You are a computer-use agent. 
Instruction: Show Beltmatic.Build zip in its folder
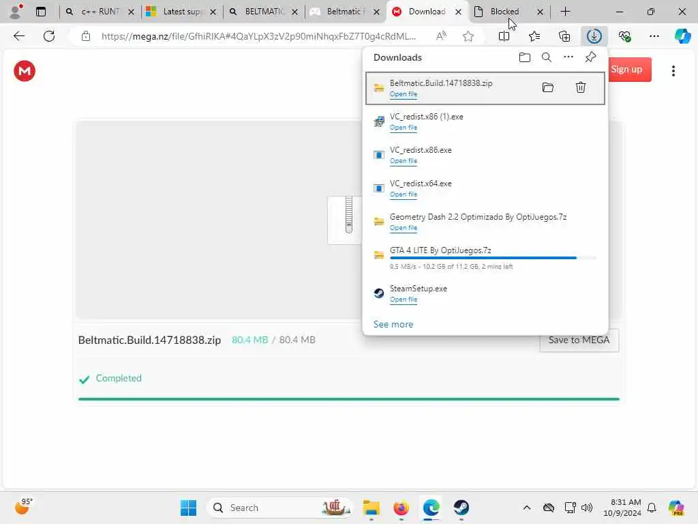(547, 87)
